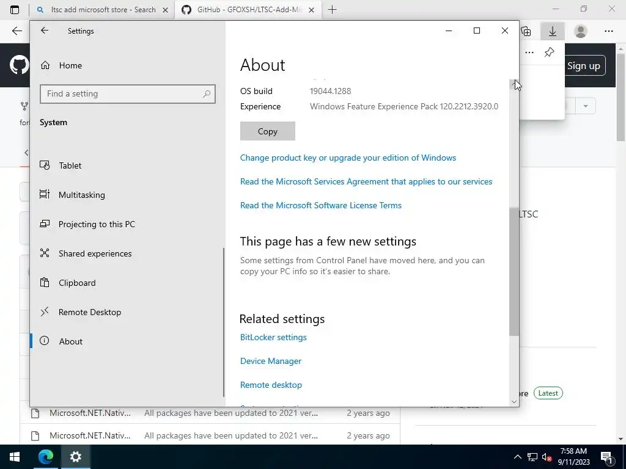Viewport: 626px width, 469px height.
Task: Click the Windows Feature Experience Pack value
Action: [403, 106]
